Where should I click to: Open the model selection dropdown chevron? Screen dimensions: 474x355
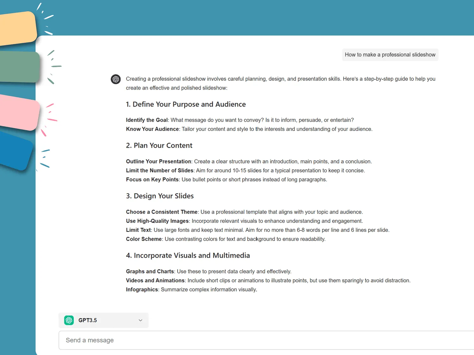[140, 320]
